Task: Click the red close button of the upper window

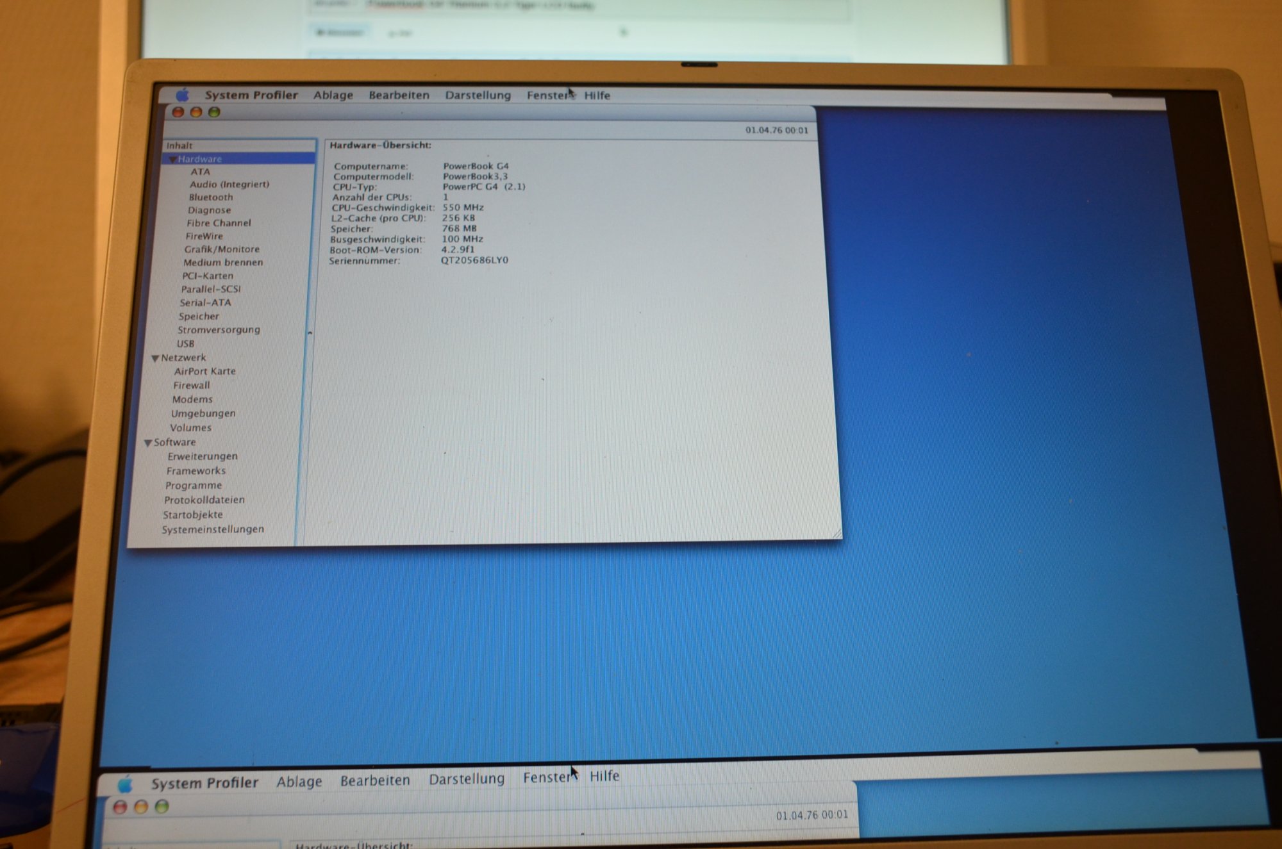Action: [178, 112]
